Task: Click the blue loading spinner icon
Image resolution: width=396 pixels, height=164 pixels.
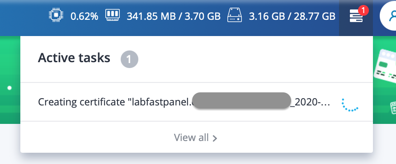Action: 350,105
